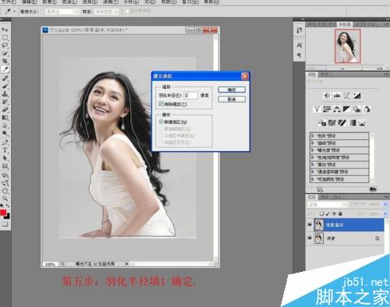This screenshot has height=307, width=390.
Task: Select the History Brush tool
Action: (5, 101)
